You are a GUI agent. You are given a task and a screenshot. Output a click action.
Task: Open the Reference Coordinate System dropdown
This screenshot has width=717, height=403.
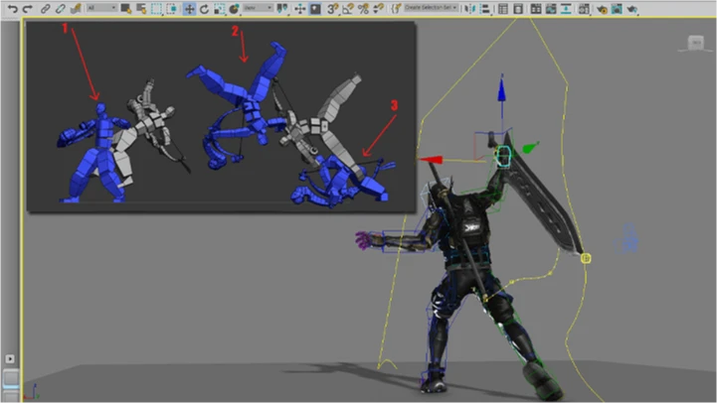(x=258, y=8)
